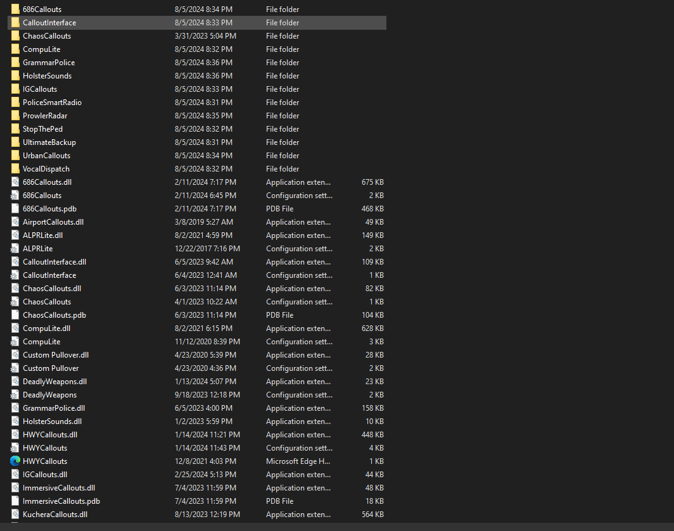Click the UrbanCallouts folder icon

tap(15, 156)
